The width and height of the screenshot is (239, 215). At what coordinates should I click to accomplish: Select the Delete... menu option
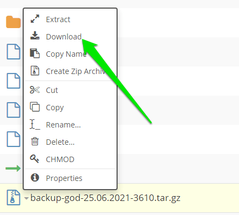pos(70,142)
